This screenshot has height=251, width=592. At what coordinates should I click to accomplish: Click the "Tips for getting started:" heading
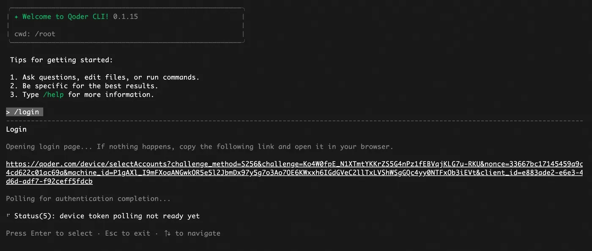pyautogui.click(x=61, y=60)
